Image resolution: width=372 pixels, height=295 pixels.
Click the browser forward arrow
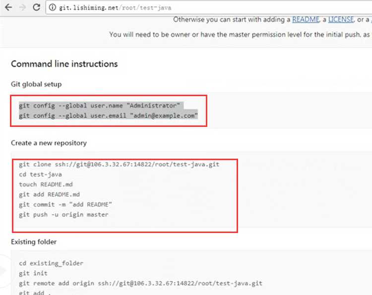coord(21,7)
